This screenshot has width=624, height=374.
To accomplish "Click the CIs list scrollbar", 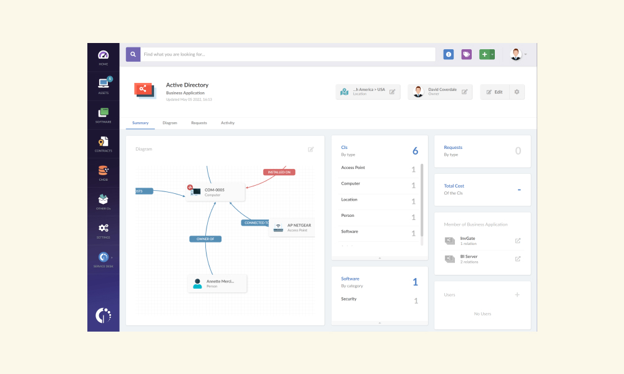I will [422, 200].
